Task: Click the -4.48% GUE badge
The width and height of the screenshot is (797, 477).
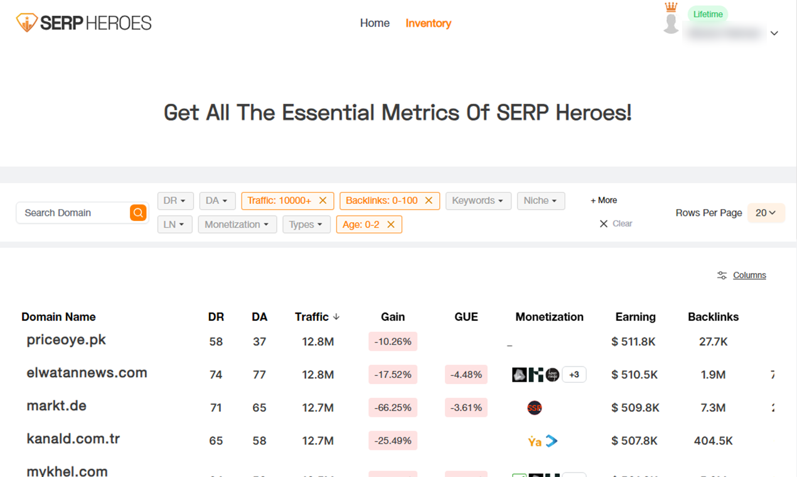Action: tap(466, 375)
